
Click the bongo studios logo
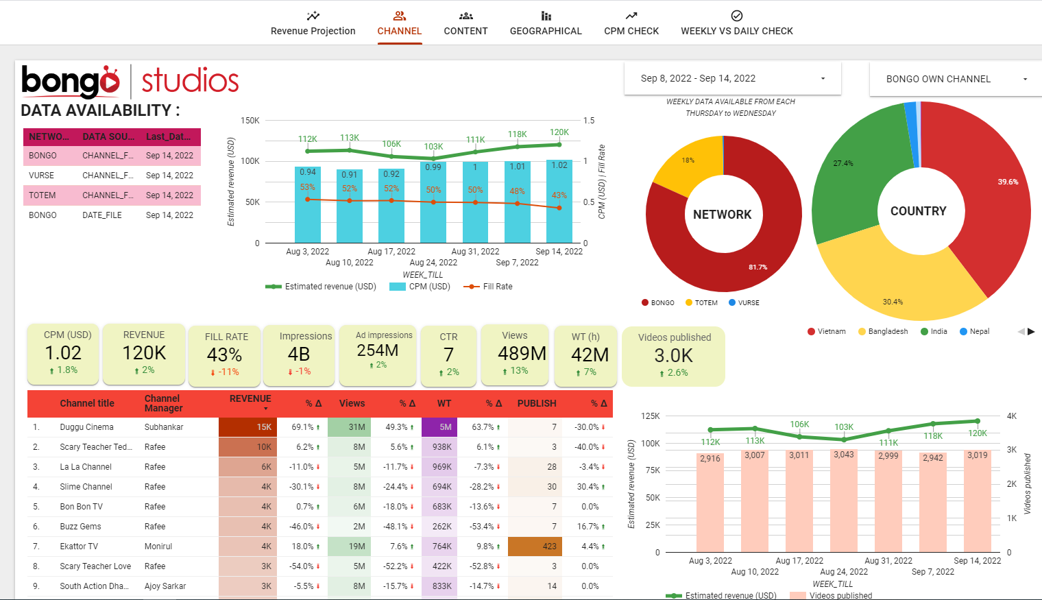pyautogui.click(x=129, y=81)
